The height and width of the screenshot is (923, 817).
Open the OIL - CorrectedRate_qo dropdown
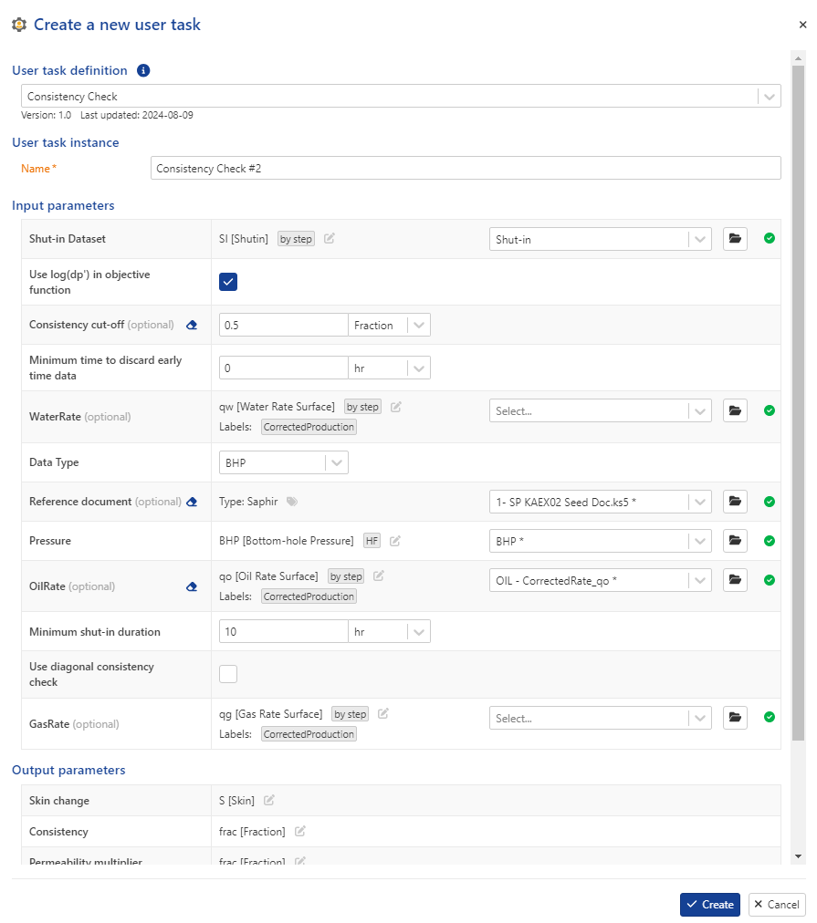tap(601, 580)
